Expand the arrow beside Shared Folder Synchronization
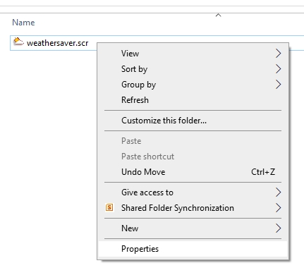 [x=279, y=208]
